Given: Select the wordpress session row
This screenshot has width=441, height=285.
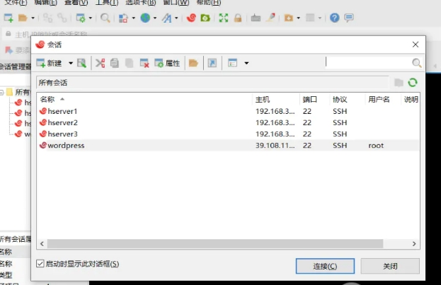Looking at the screenshot, I should (66, 145).
